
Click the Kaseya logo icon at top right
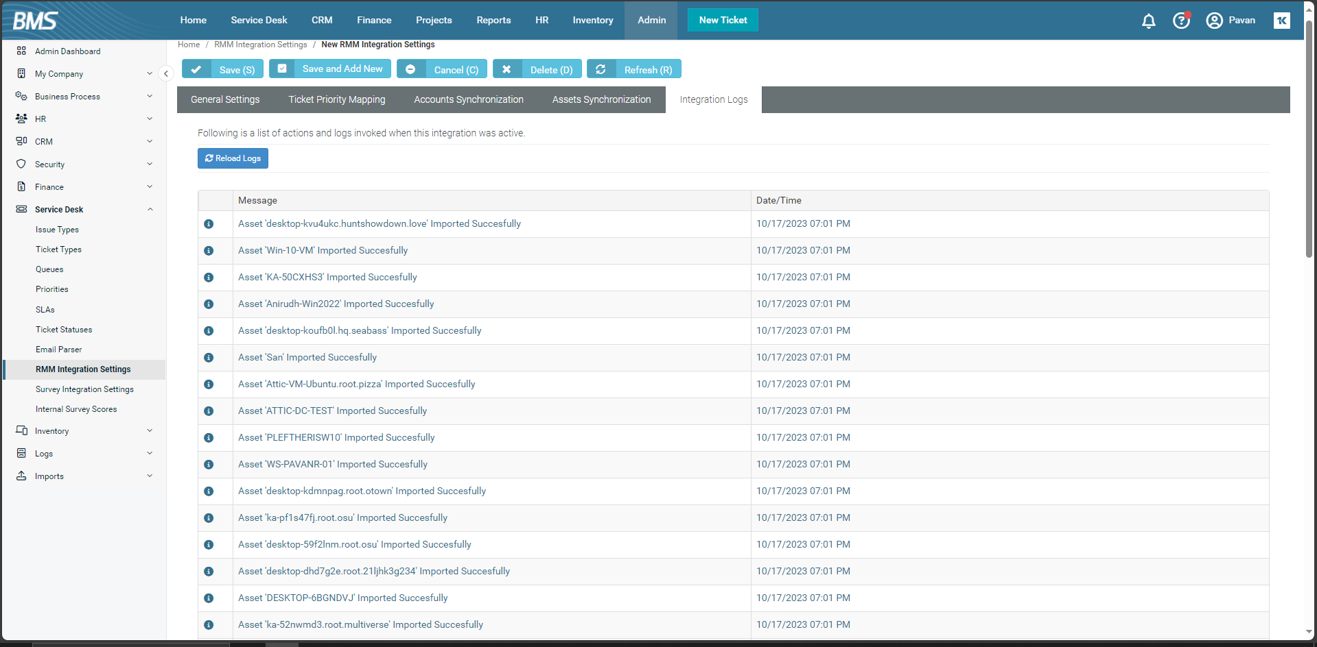(x=1281, y=21)
